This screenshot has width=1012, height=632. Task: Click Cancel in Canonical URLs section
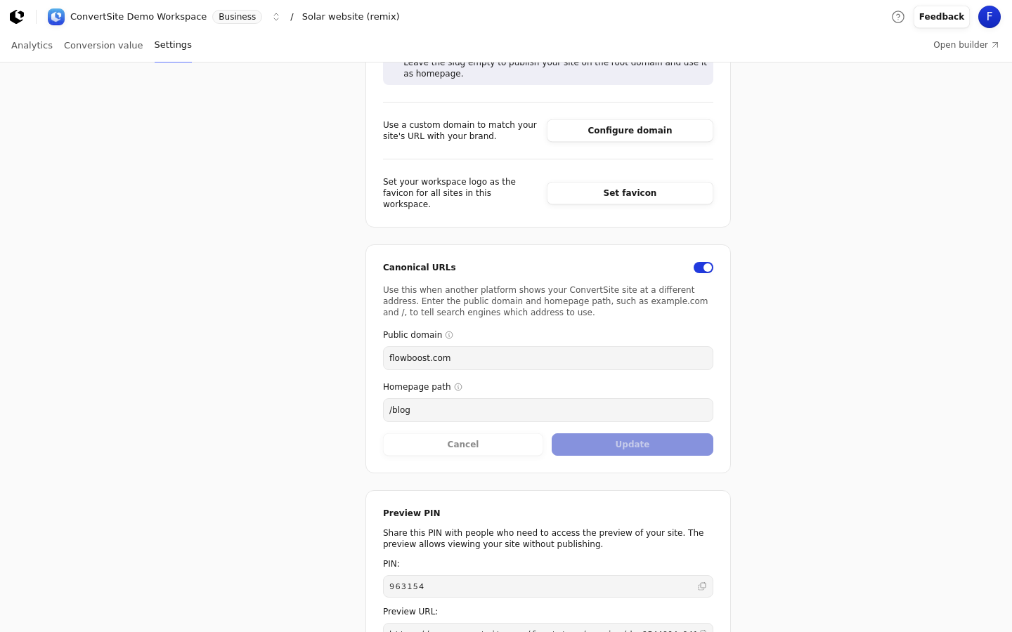point(463,445)
